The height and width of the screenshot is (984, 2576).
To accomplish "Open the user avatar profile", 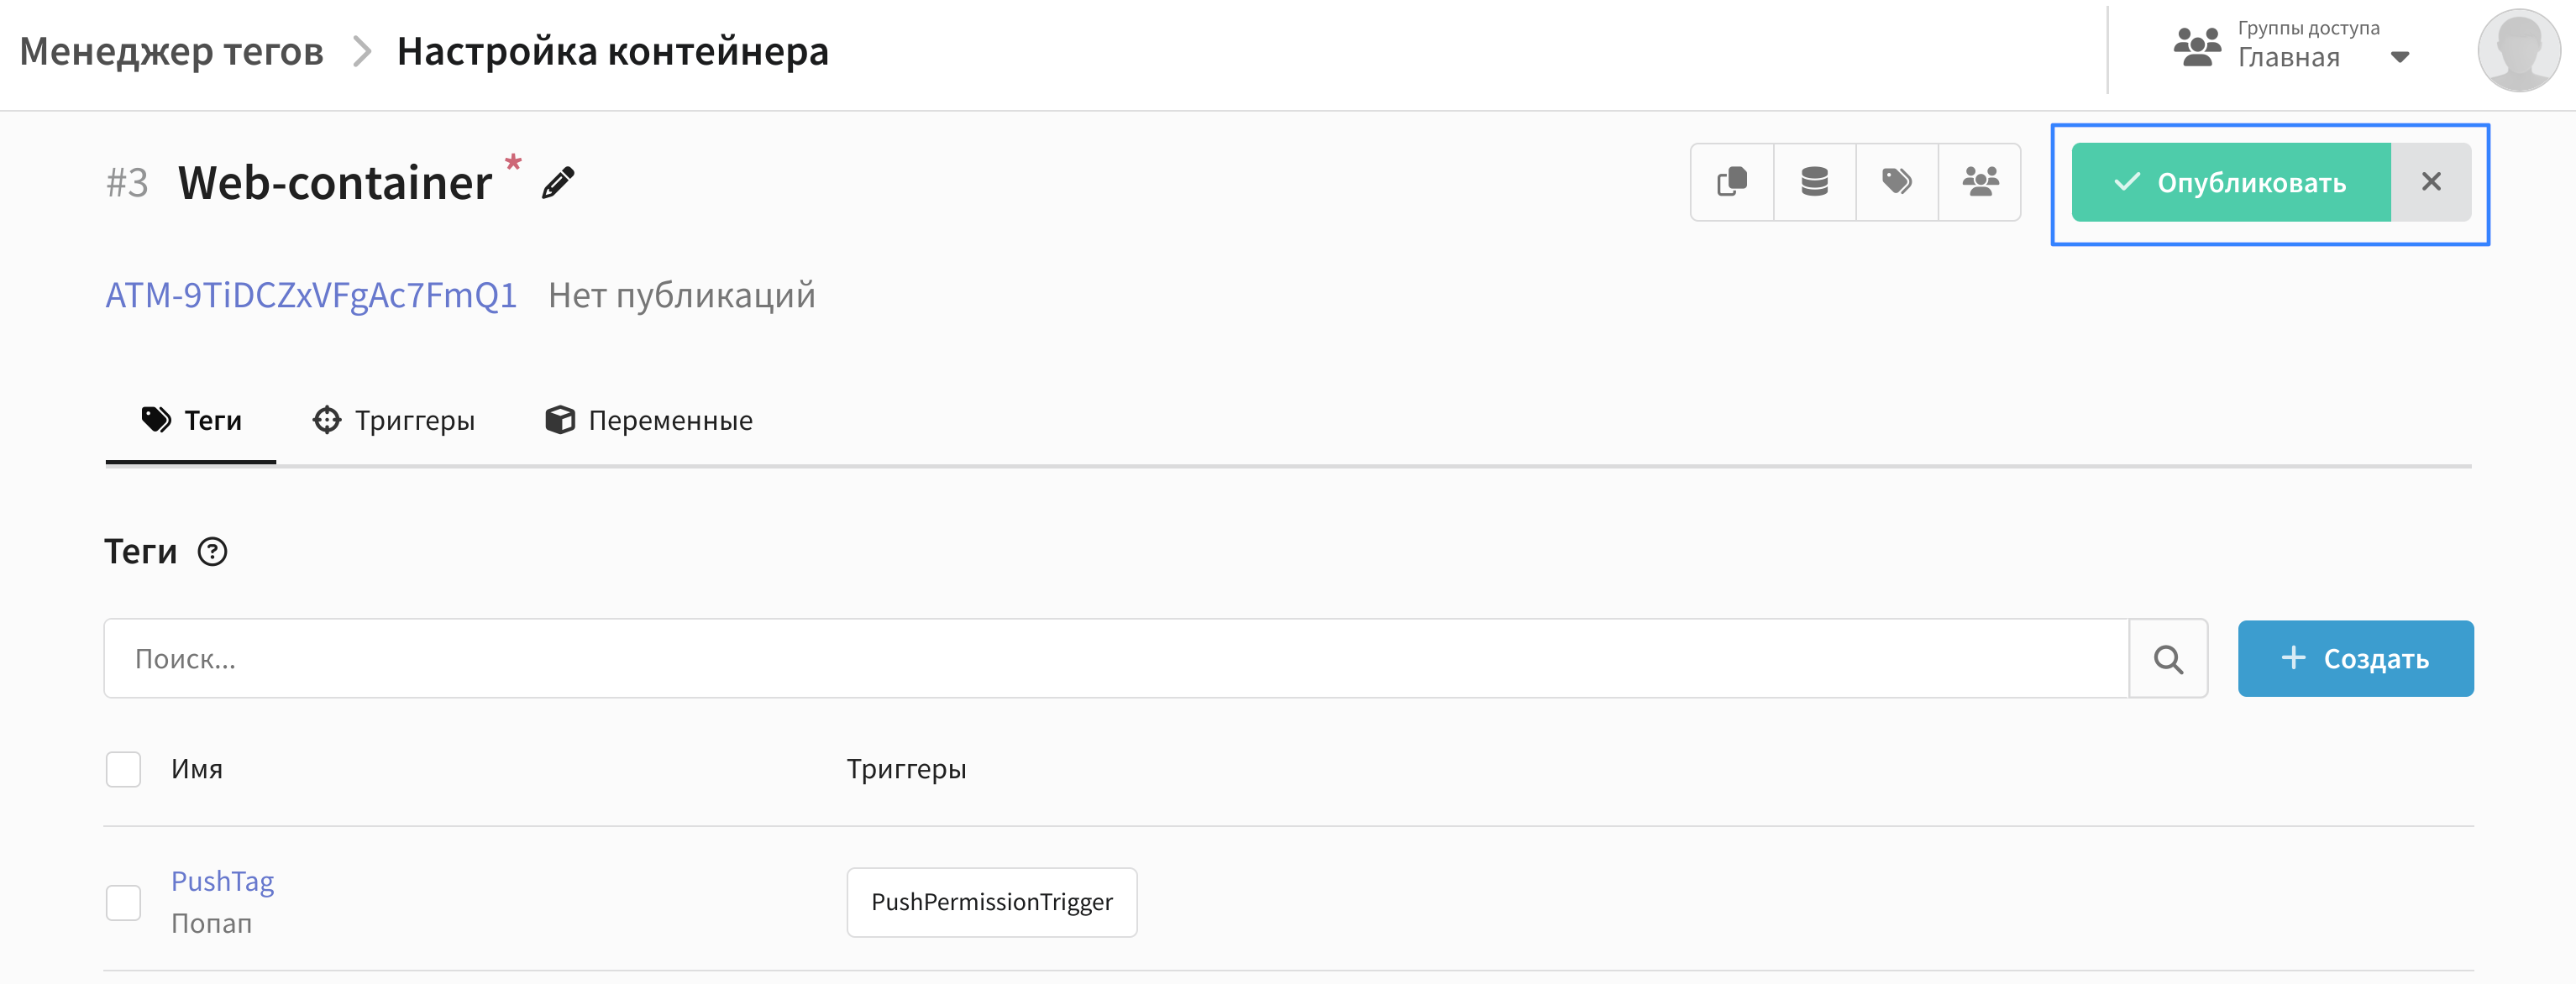I will [2518, 50].
